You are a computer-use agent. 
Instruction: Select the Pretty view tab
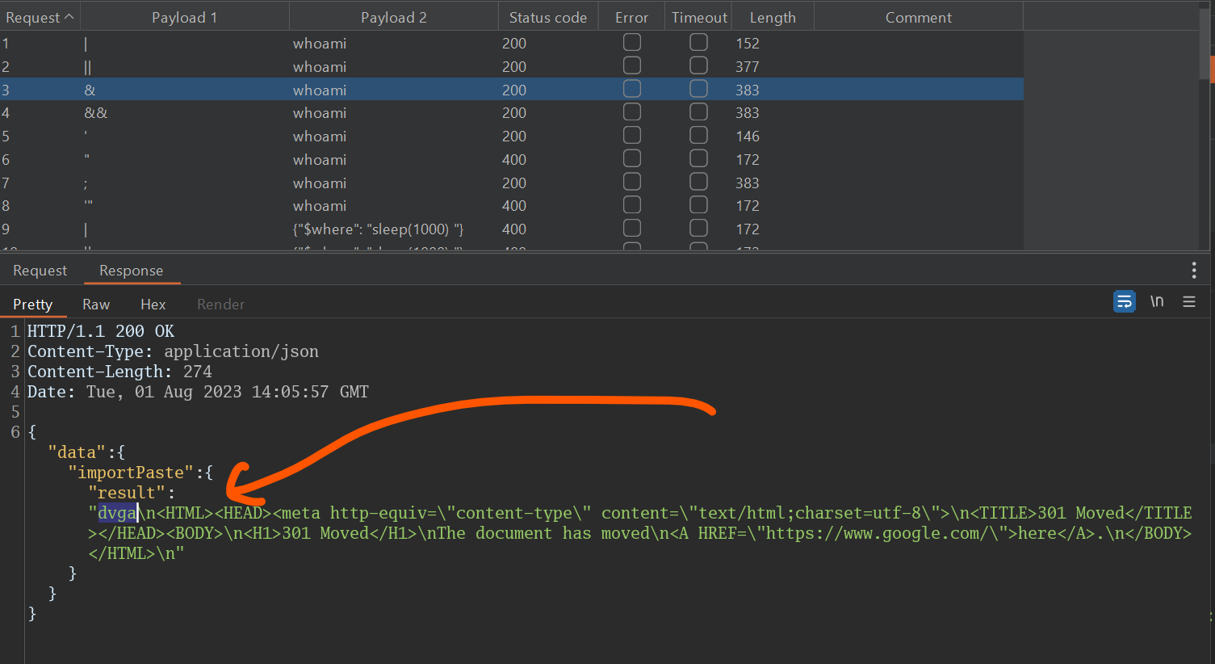pyautogui.click(x=32, y=305)
